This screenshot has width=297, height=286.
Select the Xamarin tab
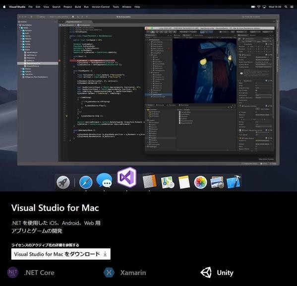(125, 273)
